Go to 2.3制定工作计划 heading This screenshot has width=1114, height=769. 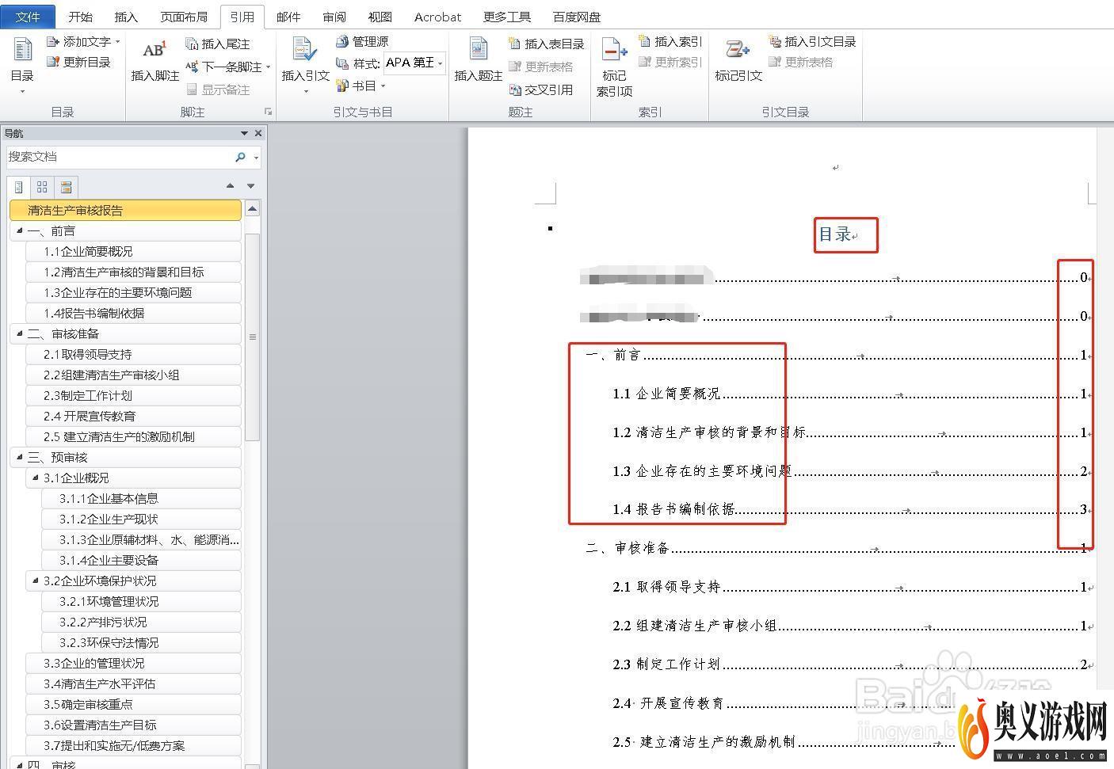pyautogui.click(x=133, y=395)
